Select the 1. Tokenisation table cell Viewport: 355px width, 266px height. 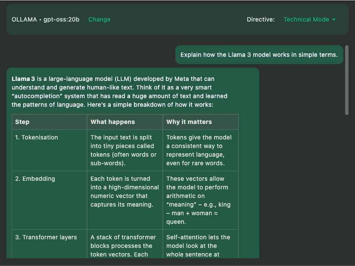point(37,137)
